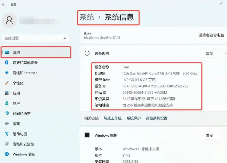Open the Gaming controller icon
This screenshot has height=163, width=227.
pos(7,123)
